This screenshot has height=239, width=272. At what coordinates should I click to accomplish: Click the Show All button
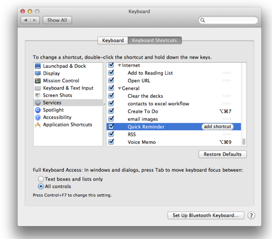(57, 20)
